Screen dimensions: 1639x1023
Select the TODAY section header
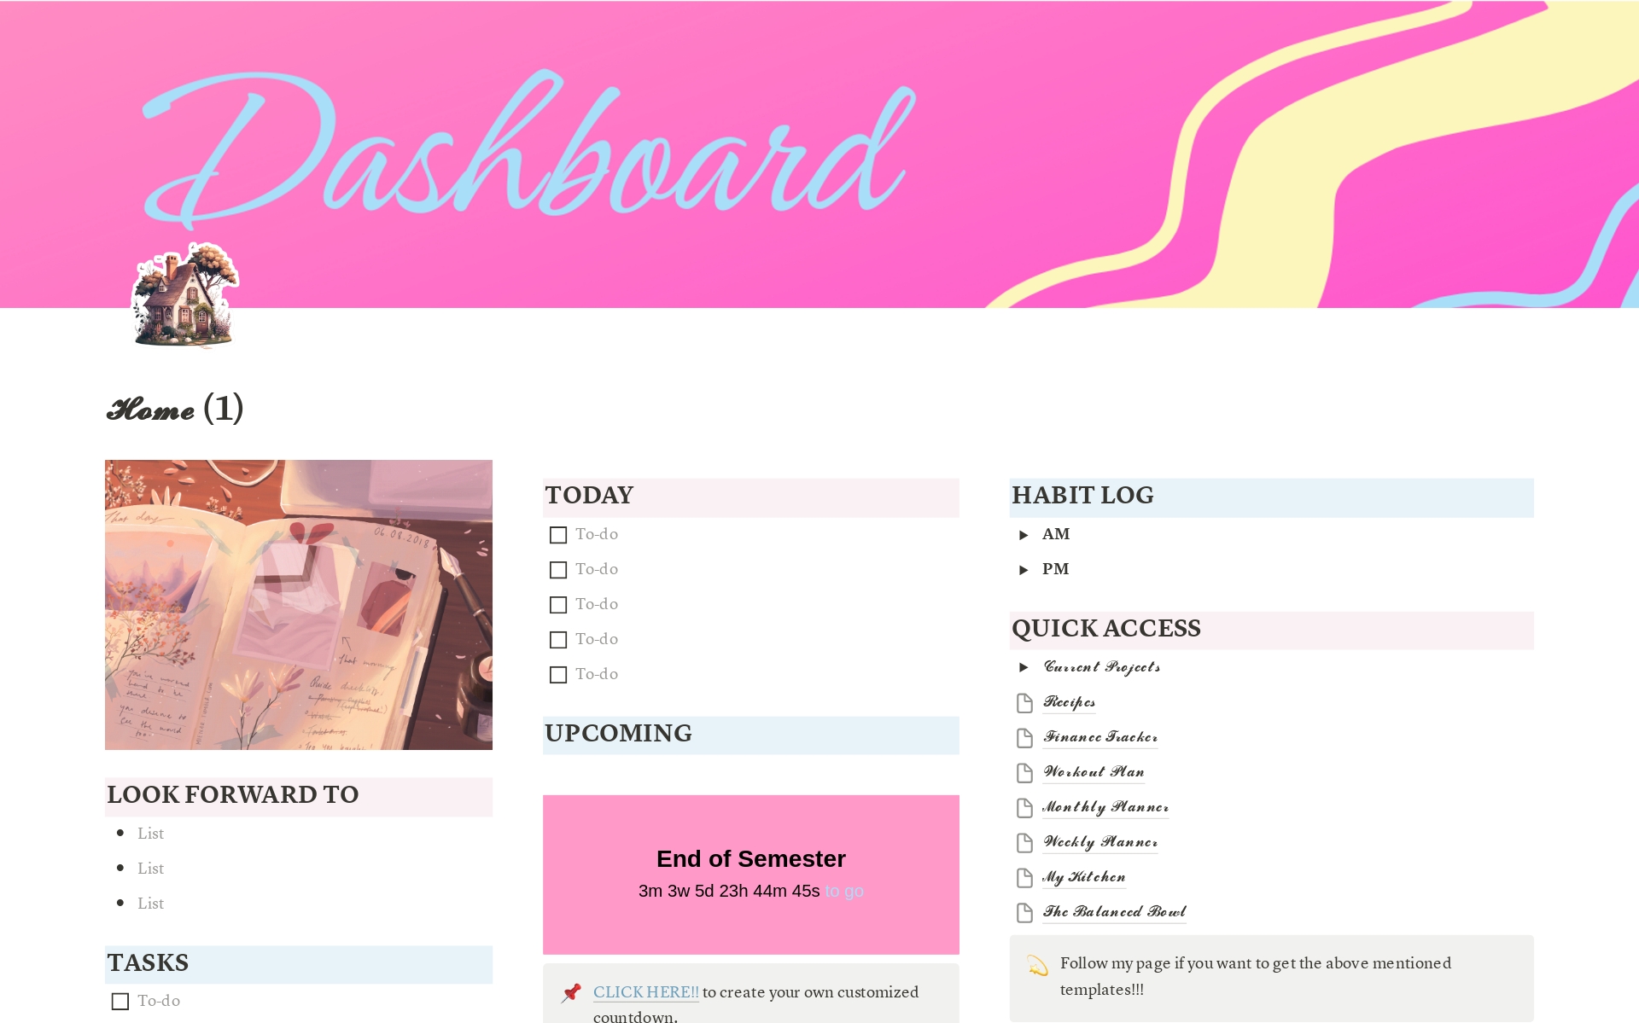tap(590, 495)
